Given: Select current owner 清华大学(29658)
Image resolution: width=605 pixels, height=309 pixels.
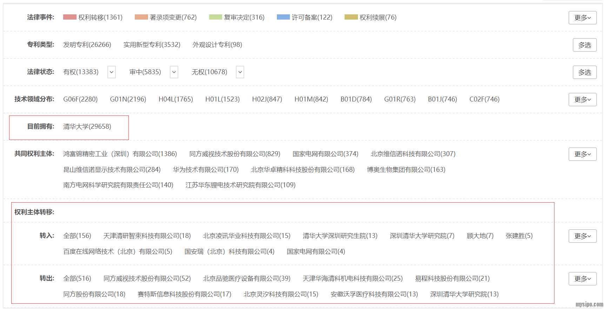Looking at the screenshot, I should click(x=87, y=127).
